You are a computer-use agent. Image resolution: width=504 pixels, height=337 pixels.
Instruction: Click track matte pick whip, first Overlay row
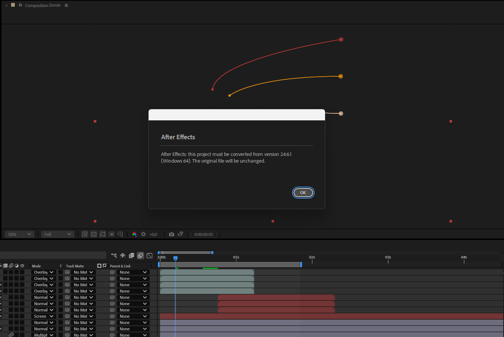[67, 272]
